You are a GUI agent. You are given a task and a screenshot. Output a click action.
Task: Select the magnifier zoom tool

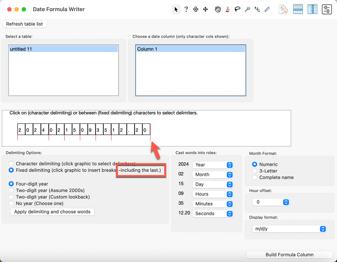(247, 9)
